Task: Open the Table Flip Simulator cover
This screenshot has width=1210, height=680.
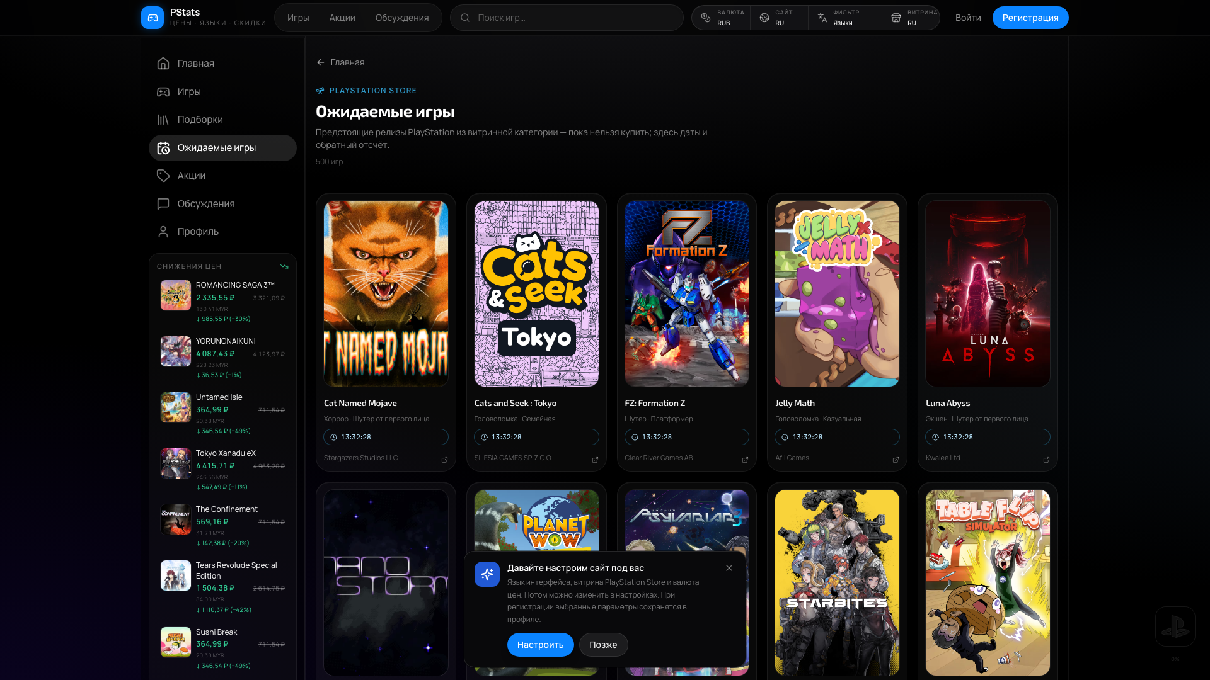Action: pyautogui.click(x=988, y=582)
